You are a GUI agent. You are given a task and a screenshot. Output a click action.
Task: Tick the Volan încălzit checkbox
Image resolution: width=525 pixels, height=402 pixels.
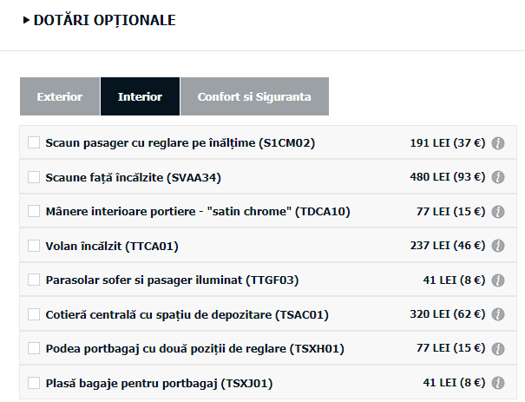pos(34,246)
